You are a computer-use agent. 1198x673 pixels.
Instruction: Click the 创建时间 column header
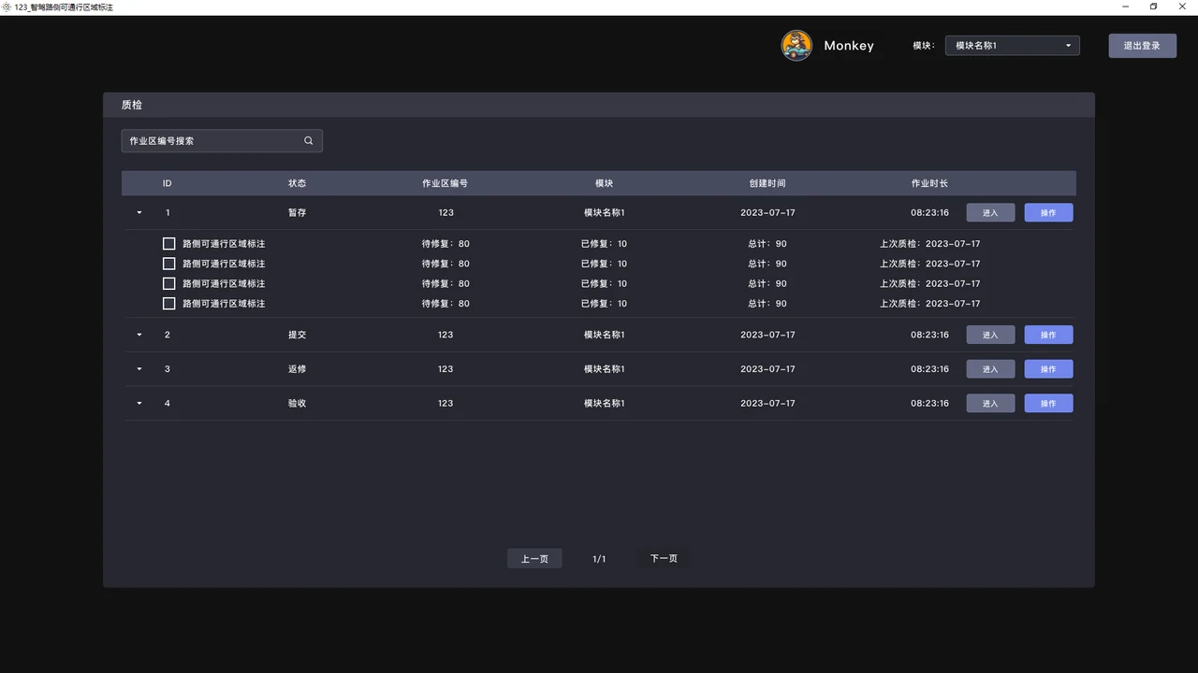(x=767, y=183)
